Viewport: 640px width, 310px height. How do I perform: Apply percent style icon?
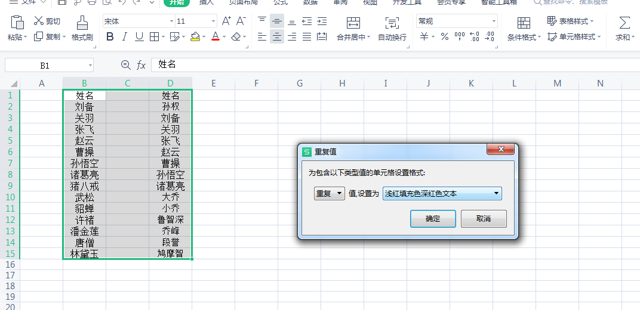[x=445, y=37]
